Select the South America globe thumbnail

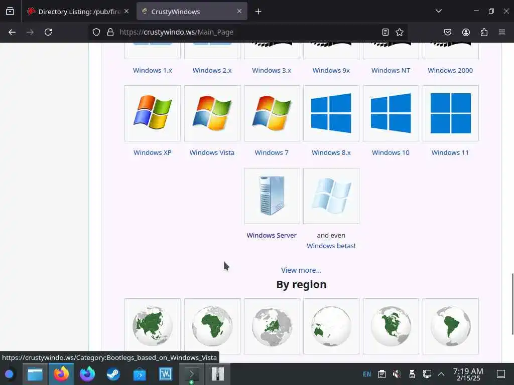tap(450, 326)
